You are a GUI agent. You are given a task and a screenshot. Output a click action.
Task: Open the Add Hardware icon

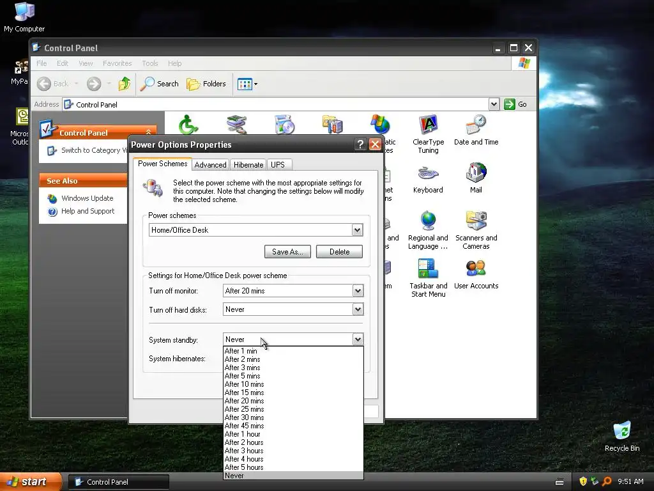click(236, 125)
